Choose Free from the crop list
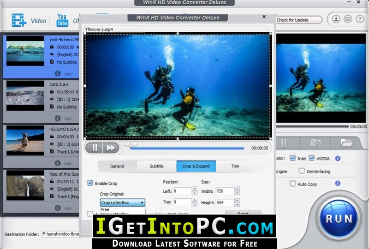The width and height of the screenshot is (369, 249). click(105, 210)
